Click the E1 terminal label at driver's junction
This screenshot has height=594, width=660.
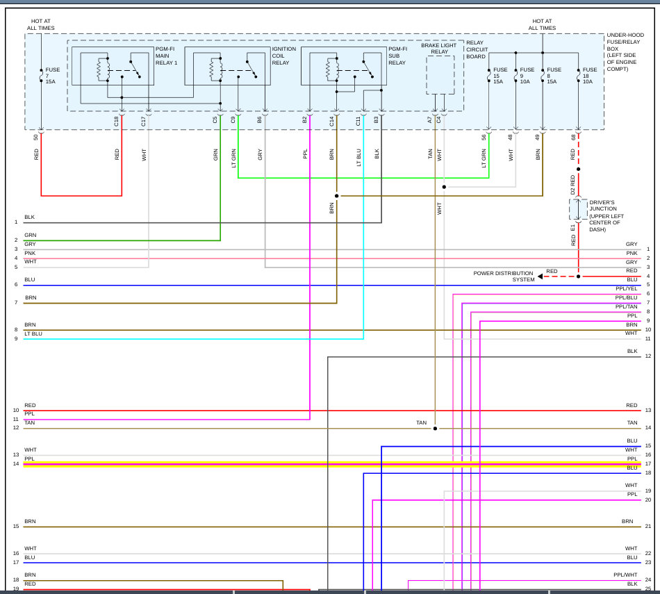[x=573, y=228]
